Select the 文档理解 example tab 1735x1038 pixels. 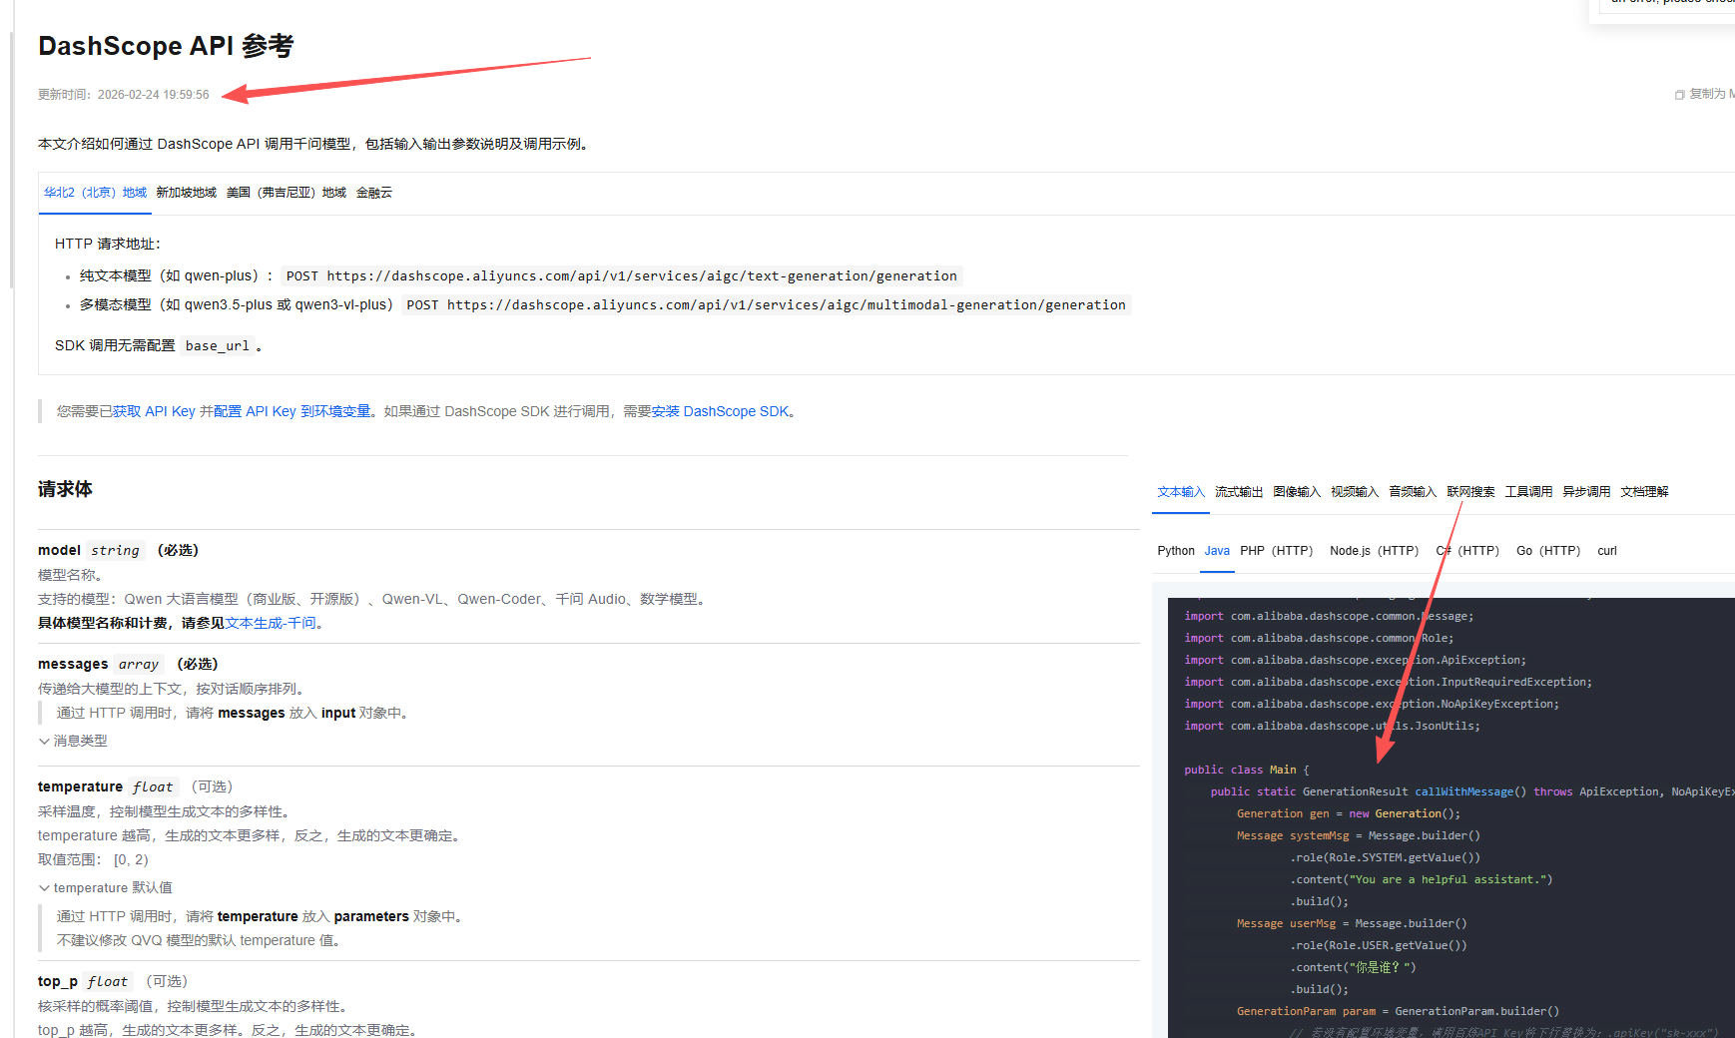(x=1643, y=492)
